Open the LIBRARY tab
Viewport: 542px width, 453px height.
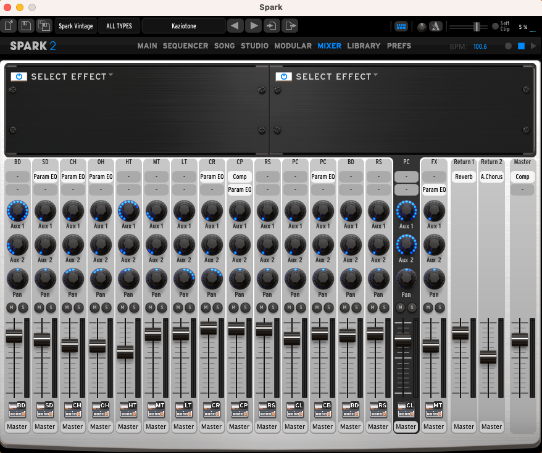click(364, 46)
